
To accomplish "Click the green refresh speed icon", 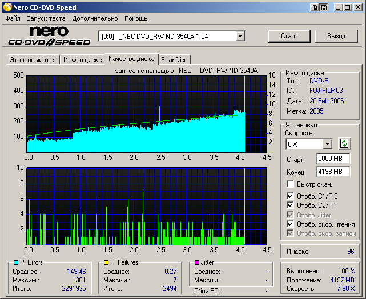I will click(344, 143).
